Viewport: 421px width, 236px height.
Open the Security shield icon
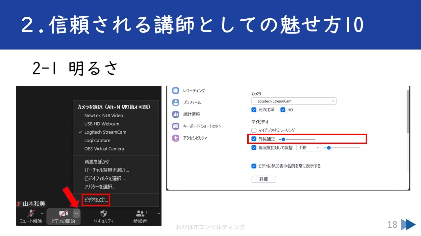pyautogui.click(x=104, y=214)
